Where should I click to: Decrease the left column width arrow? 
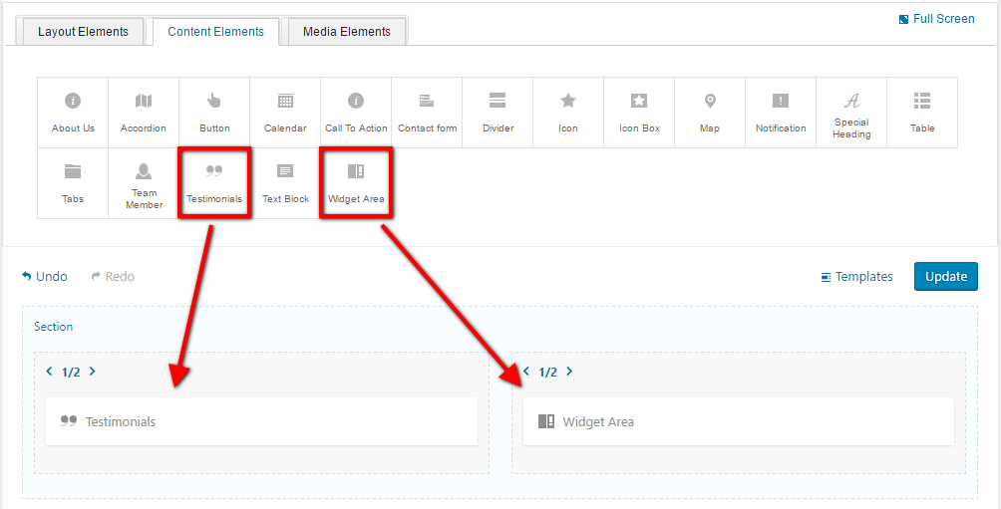tap(50, 372)
